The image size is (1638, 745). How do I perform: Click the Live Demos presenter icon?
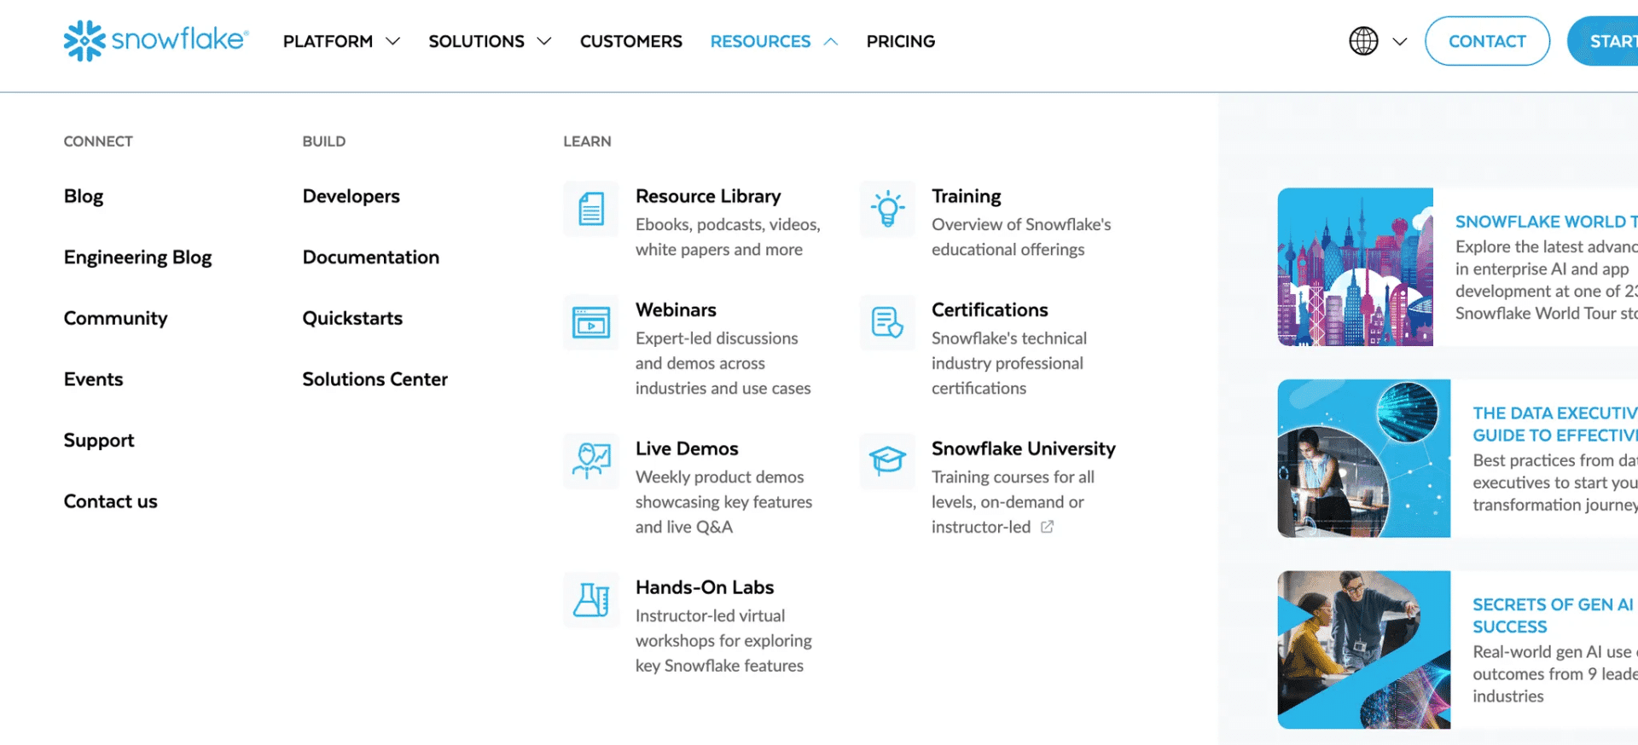(591, 461)
